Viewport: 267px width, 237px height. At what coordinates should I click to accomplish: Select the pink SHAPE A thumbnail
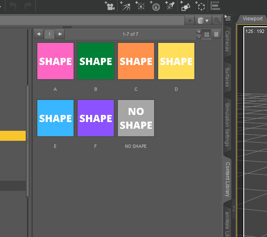pyautogui.click(x=55, y=61)
